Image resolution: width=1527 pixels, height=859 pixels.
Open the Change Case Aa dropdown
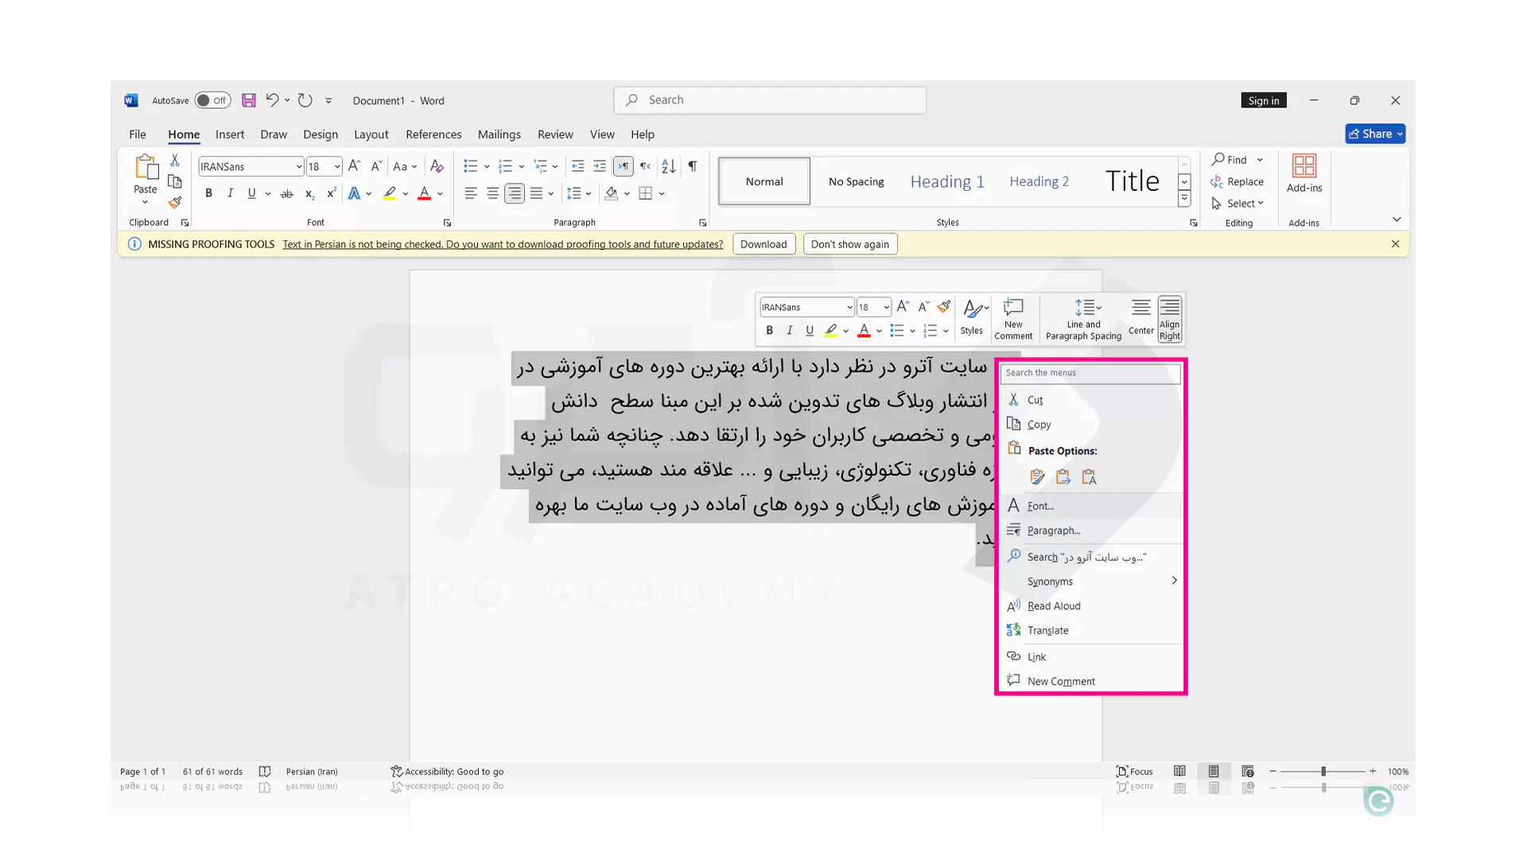click(405, 166)
